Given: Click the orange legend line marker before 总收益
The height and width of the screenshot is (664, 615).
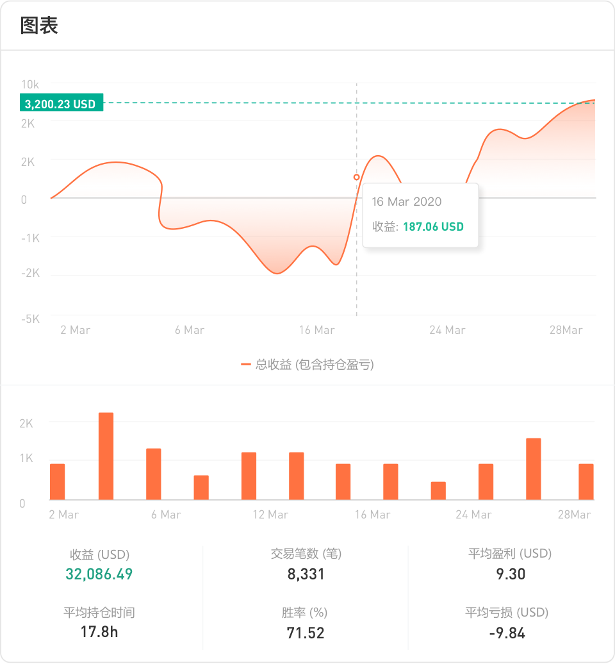Looking at the screenshot, I should click(x=245, y=364).
